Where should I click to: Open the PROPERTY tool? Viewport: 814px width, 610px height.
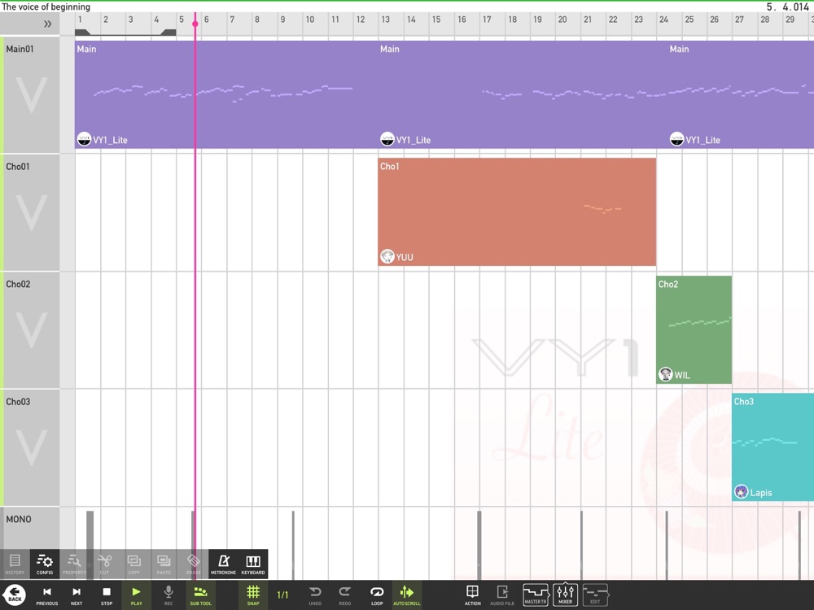click(x=74, y=564)
